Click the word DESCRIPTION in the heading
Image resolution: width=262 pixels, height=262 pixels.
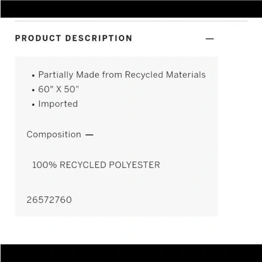click(99, 38)
